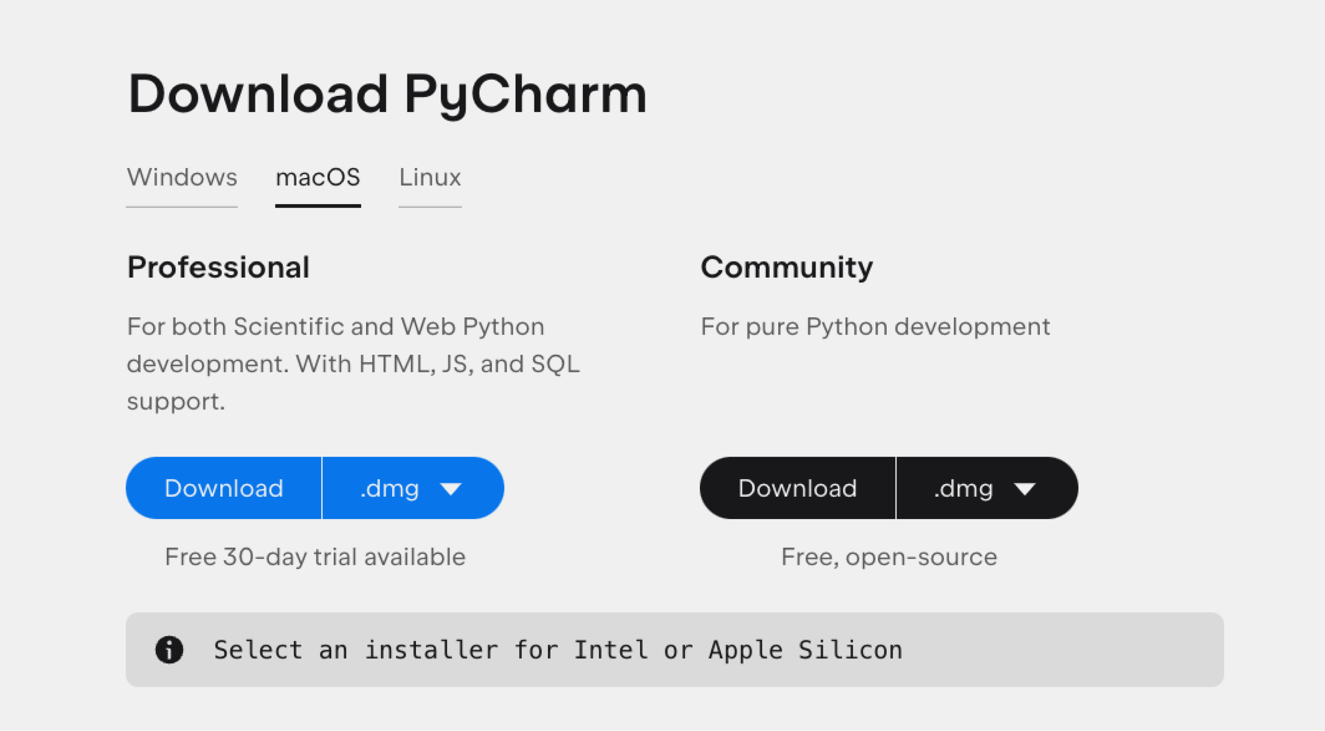Click the 'Free 30-day trial available' text
The height and width of the screenshot is (731, 1325).
tap(315, 557)
